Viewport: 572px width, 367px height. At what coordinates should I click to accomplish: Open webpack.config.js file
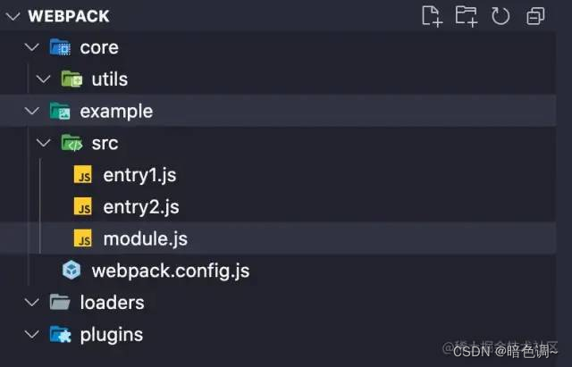click(171, 271)
